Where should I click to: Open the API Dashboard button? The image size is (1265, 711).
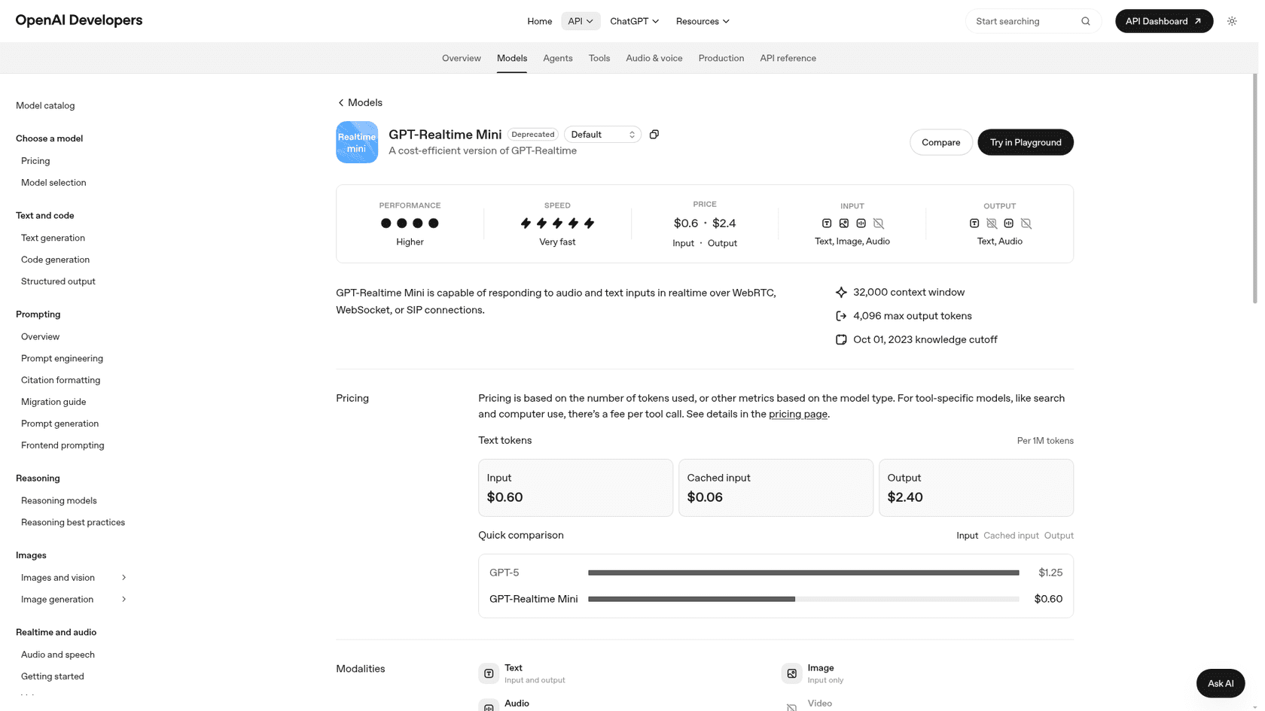(x=1163, y=21)
